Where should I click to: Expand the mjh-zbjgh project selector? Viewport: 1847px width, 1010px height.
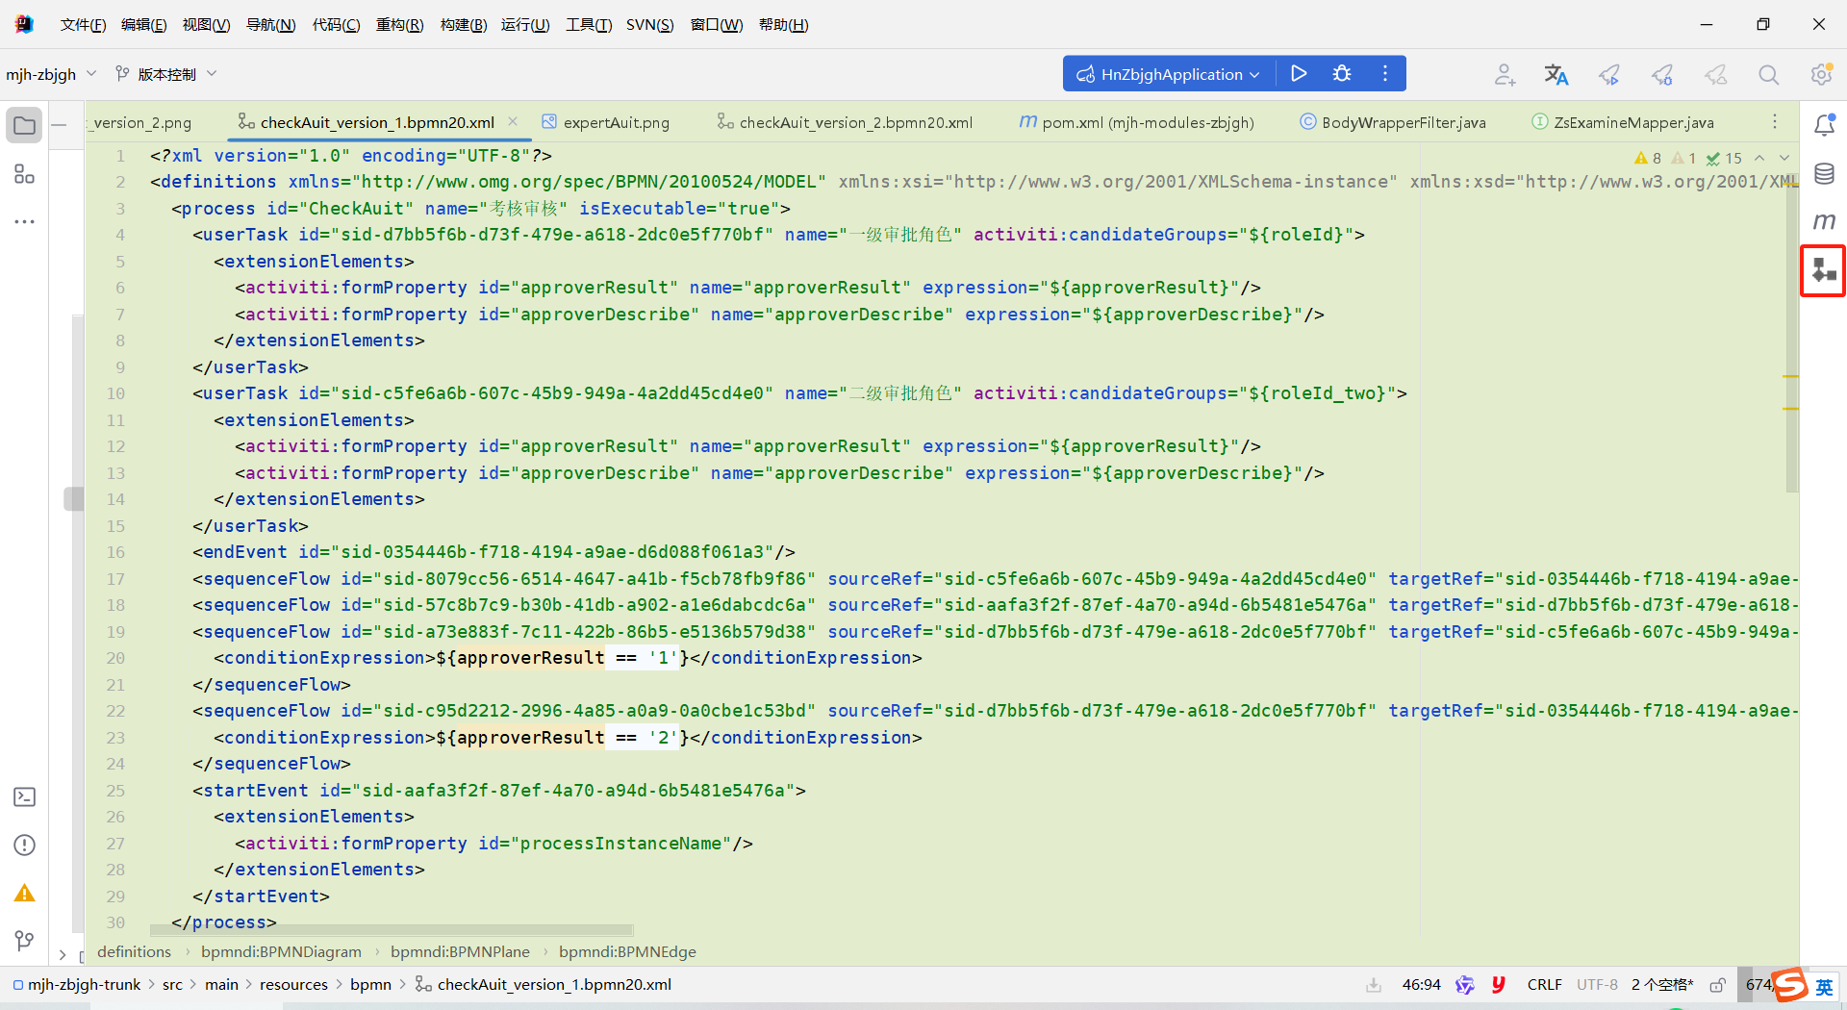coord(90,73)
